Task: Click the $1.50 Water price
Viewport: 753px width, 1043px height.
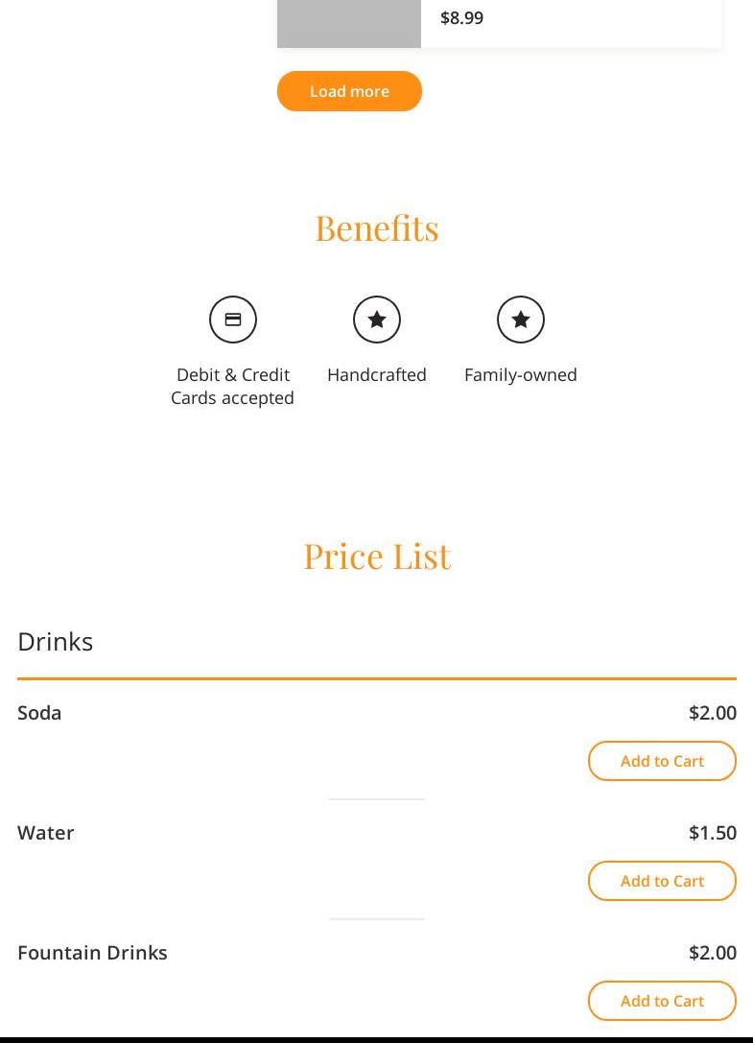Action: click(713, 833)
